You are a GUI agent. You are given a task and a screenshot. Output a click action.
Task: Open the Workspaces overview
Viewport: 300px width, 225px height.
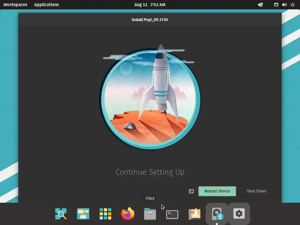point(15,5)
